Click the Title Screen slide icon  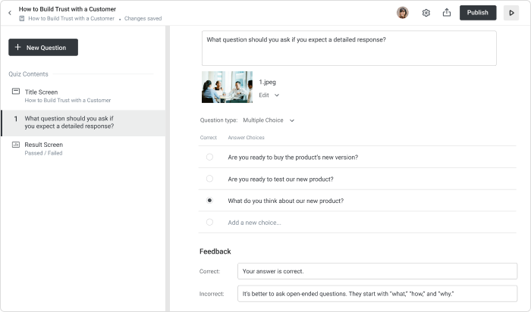click(x=16, y=92)
